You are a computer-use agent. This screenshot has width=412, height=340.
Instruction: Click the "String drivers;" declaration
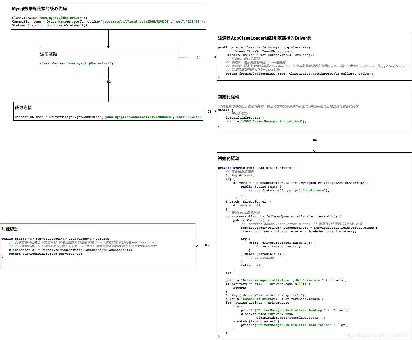[x=240, y=175]
